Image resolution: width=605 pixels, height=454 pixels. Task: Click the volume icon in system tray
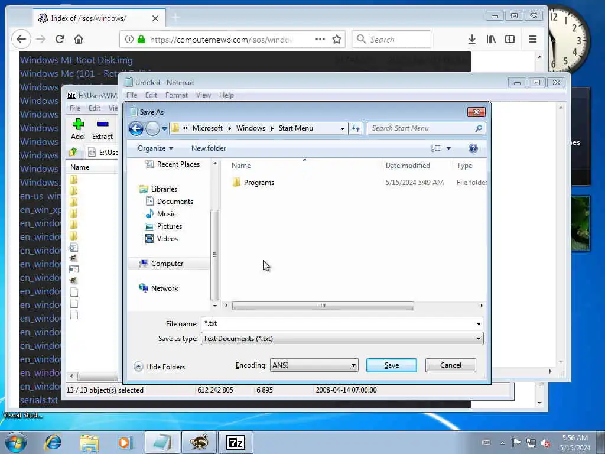coord(545,443)
